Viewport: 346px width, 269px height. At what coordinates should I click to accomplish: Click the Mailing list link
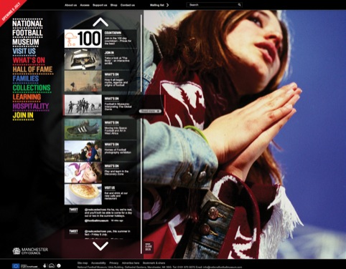[x=157, y=5]
